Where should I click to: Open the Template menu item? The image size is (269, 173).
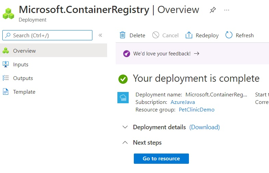(53, 92)
